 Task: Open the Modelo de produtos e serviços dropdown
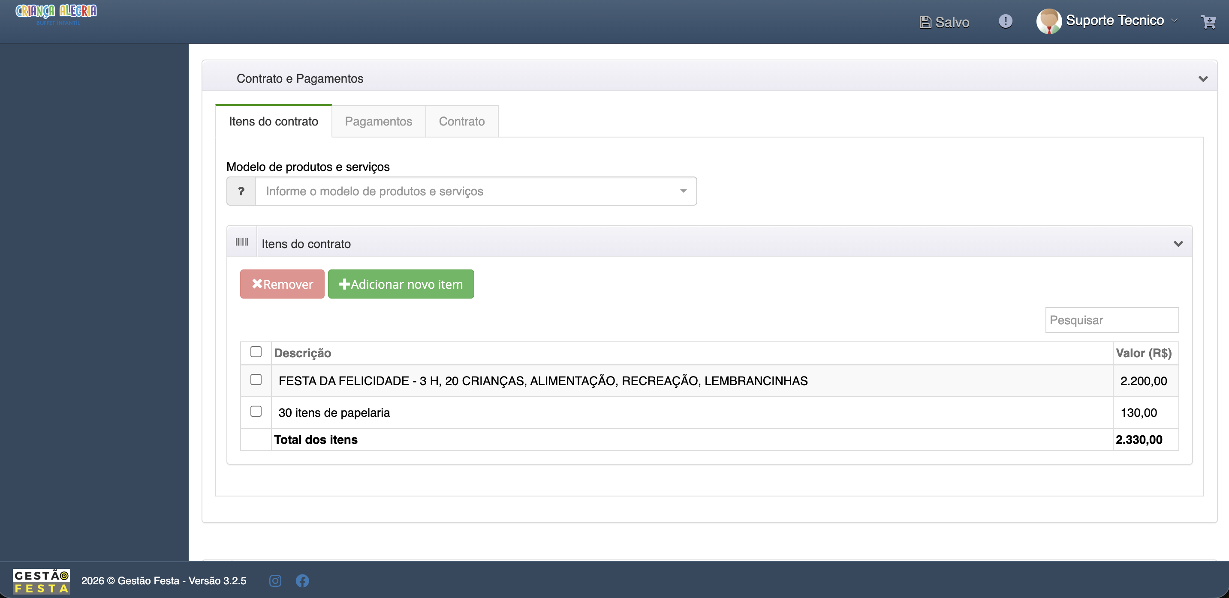(476, 191)
